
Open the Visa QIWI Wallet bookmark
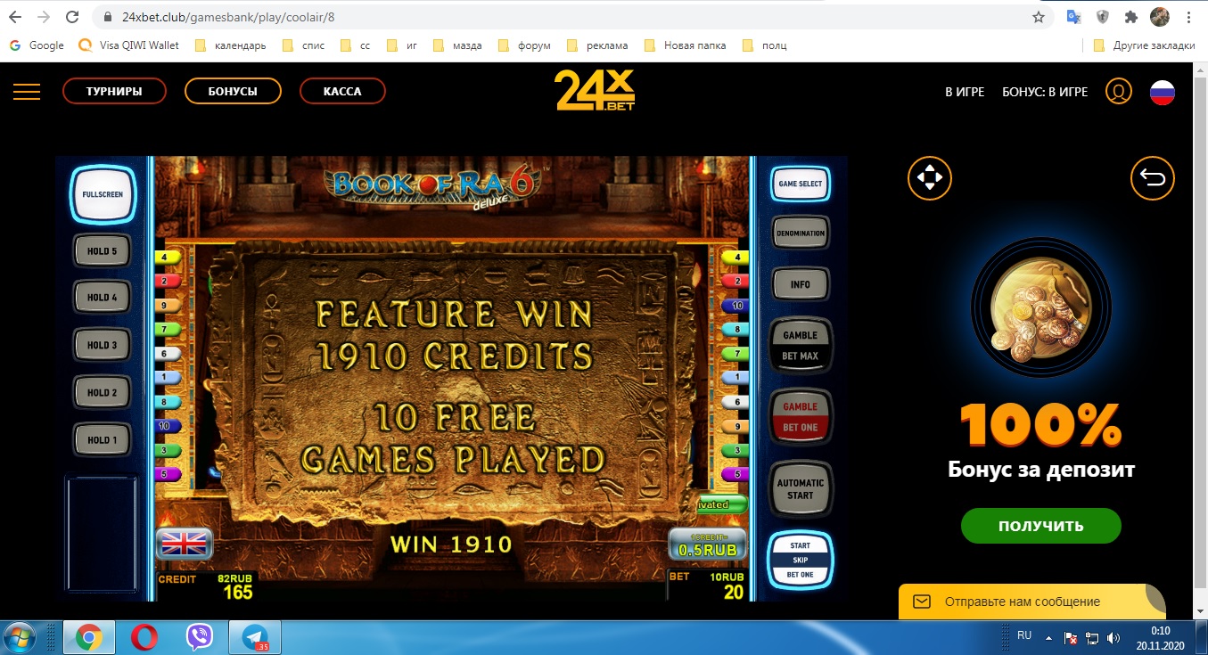pos(130,45)
